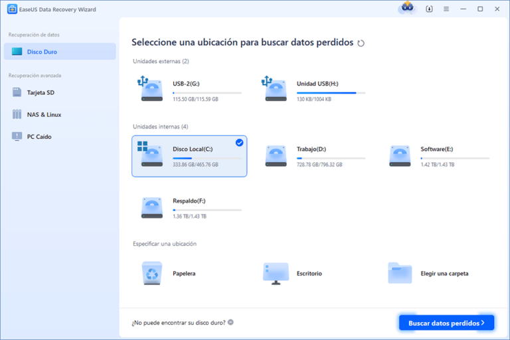Click the Software(E:) usage bar
The height and width of the screenshot is (340, 510).
455,158
